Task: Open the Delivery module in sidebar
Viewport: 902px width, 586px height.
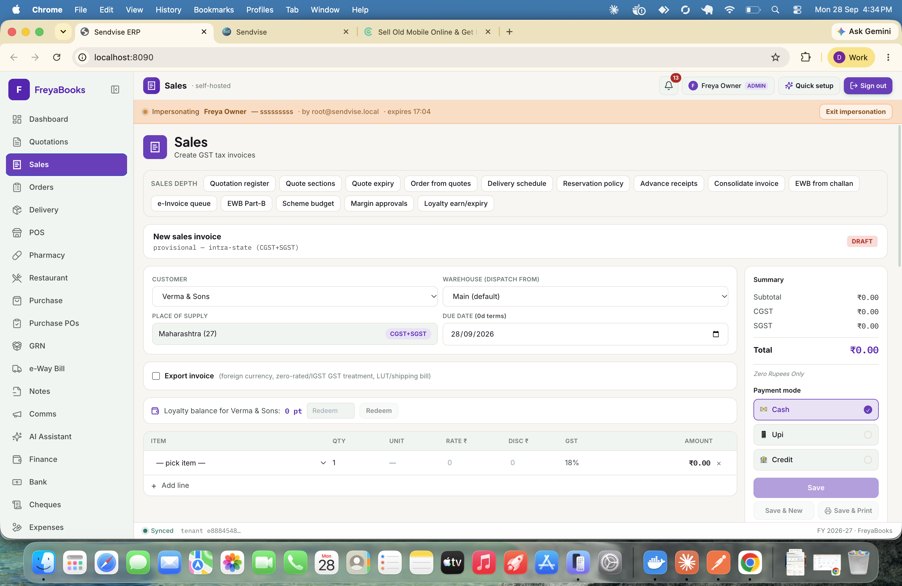Action: point(67,210)
